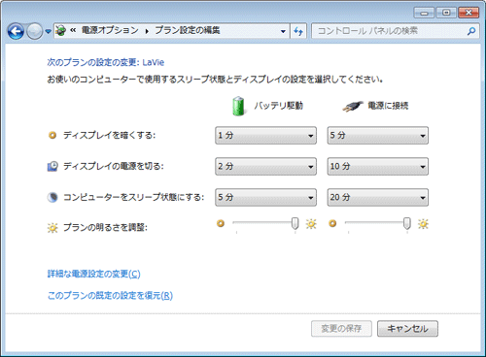This screenshot has width=486, height=357.
Task: Open plugged-in sleep dropdown showing 20 分
Action: (x=378, y=197)
